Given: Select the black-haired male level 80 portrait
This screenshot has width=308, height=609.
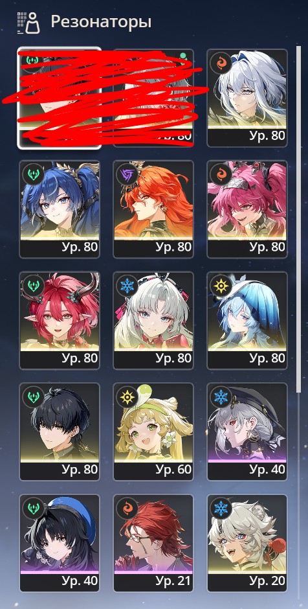Looking at the screenshot, I should tap(60, 431).
